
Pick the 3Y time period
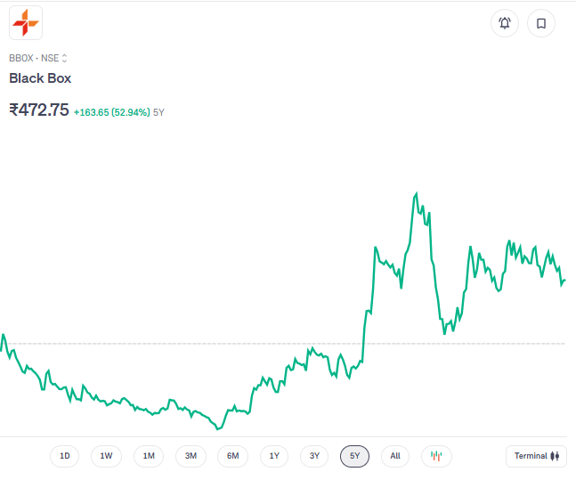(314, 456)
